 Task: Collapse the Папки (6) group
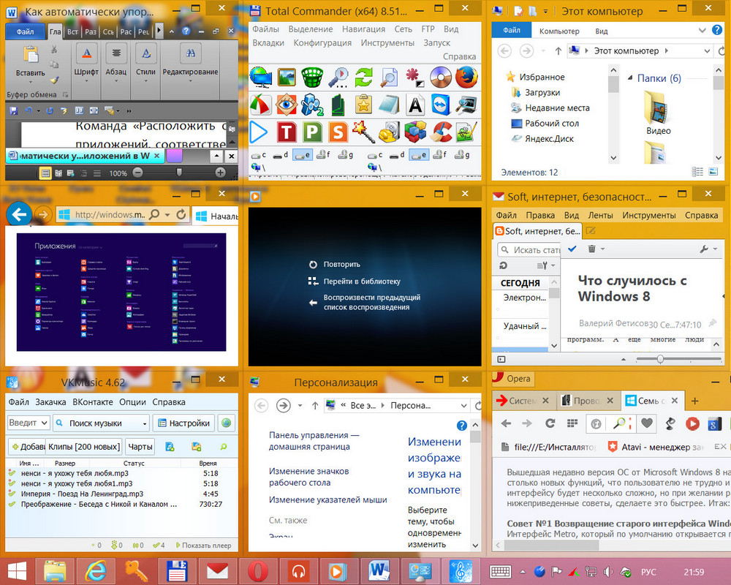coord(630,78)
